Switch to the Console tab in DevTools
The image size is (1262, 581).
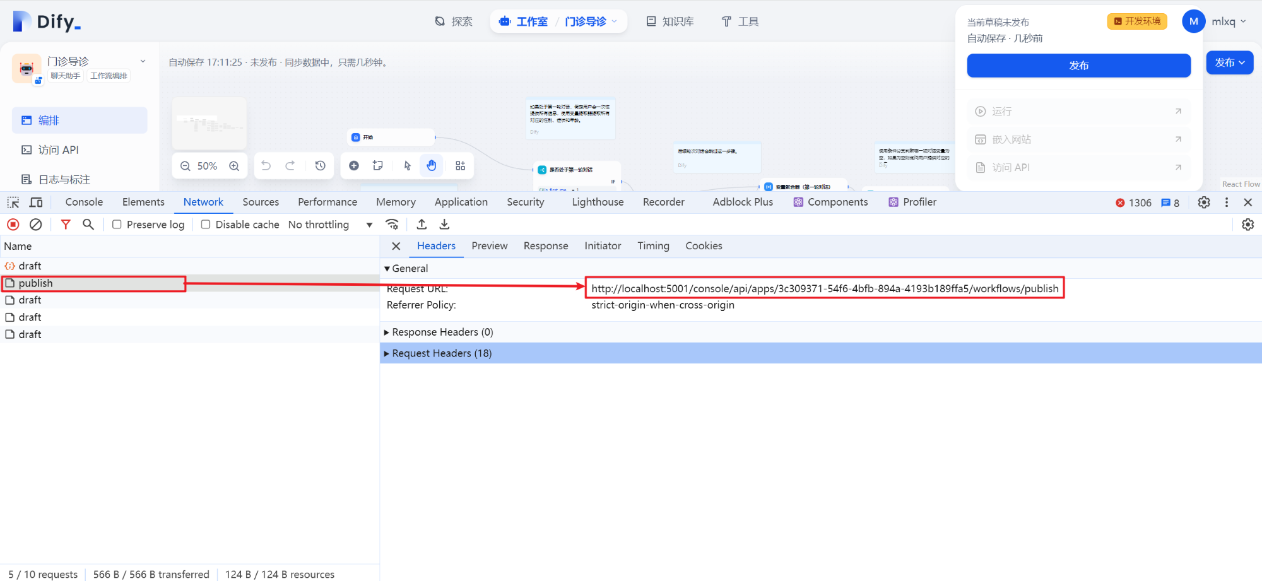pyautogui.click(x=83, y=201)
